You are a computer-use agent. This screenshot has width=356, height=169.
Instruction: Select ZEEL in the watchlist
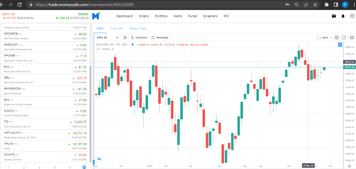[45, 80]
